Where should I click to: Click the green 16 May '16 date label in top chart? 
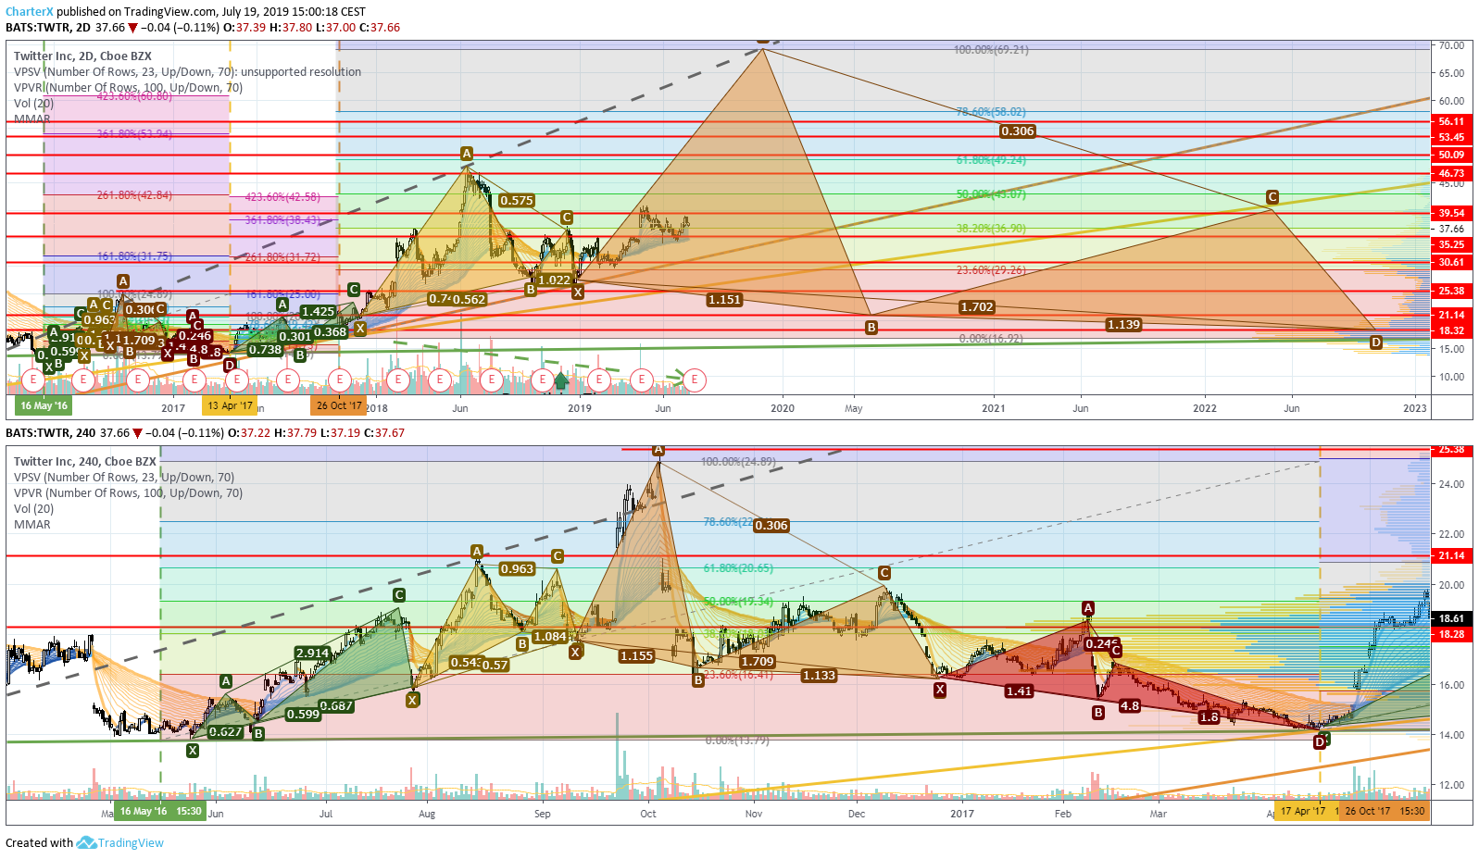(44, 405)
